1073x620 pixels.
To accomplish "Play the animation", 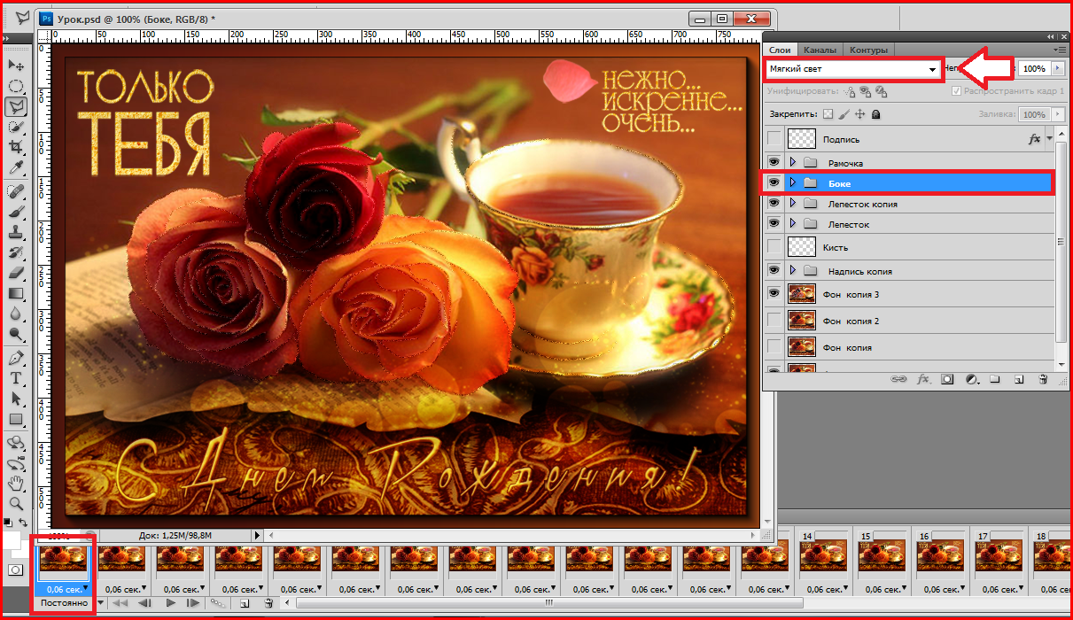I will pyautogui.click(x=170, y=603).
